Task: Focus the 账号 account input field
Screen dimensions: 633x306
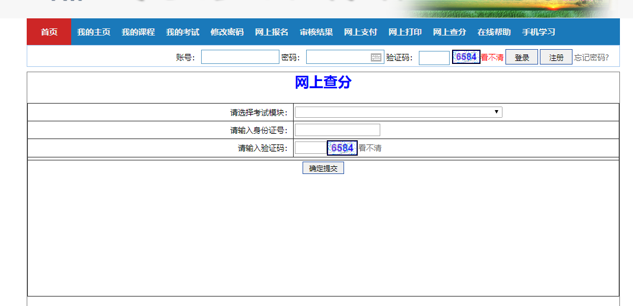Action: click(x=240, y=57)
